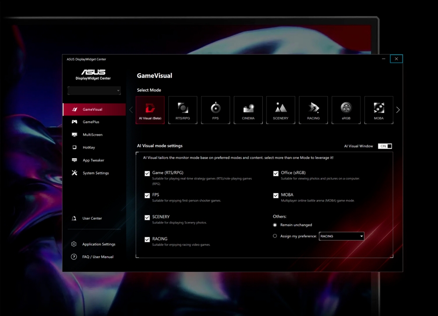Select the FPS mode icon
The height and width of the screenshot is (316, 438).
pyautogui.click(x=215, y=109)
